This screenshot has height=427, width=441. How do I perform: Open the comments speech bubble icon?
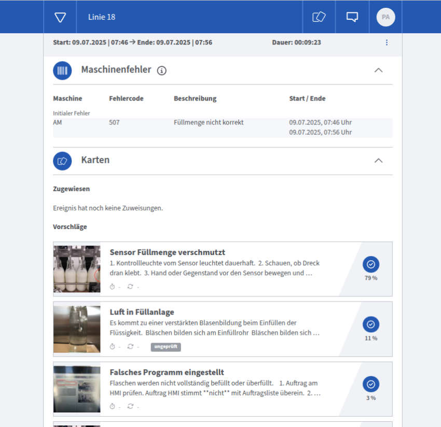[352, 17]
